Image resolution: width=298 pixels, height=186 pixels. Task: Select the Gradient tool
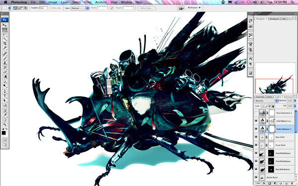4,76
